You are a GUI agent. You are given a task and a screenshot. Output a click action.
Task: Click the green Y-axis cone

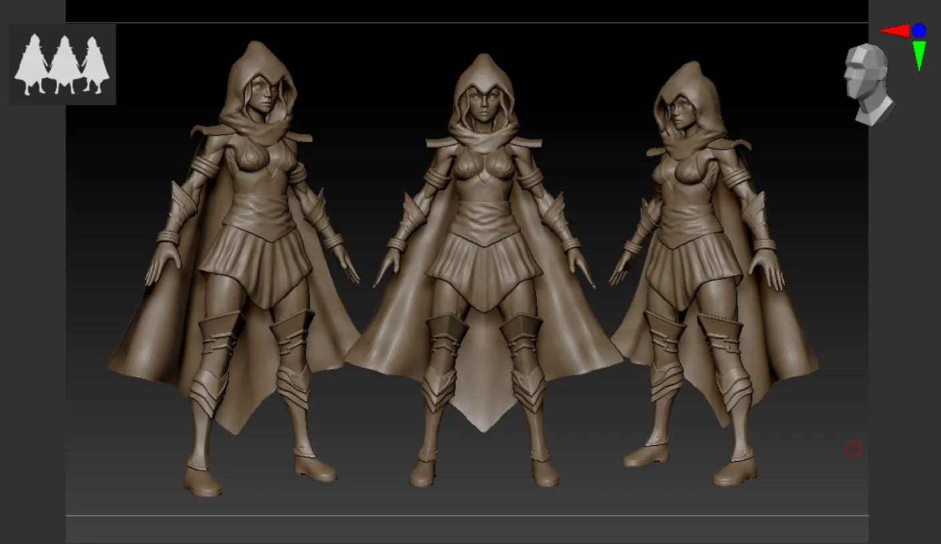pos(919,54)
